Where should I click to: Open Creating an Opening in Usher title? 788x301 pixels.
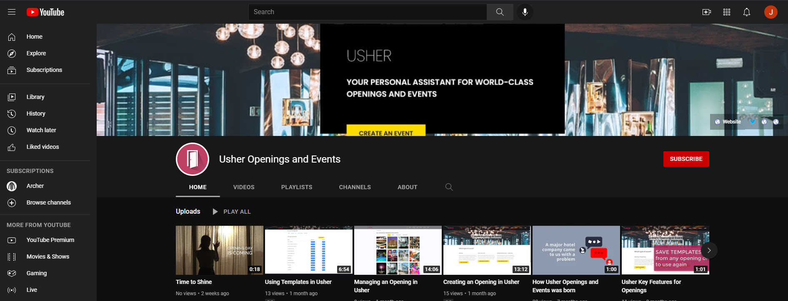click(x=481, y=282)
